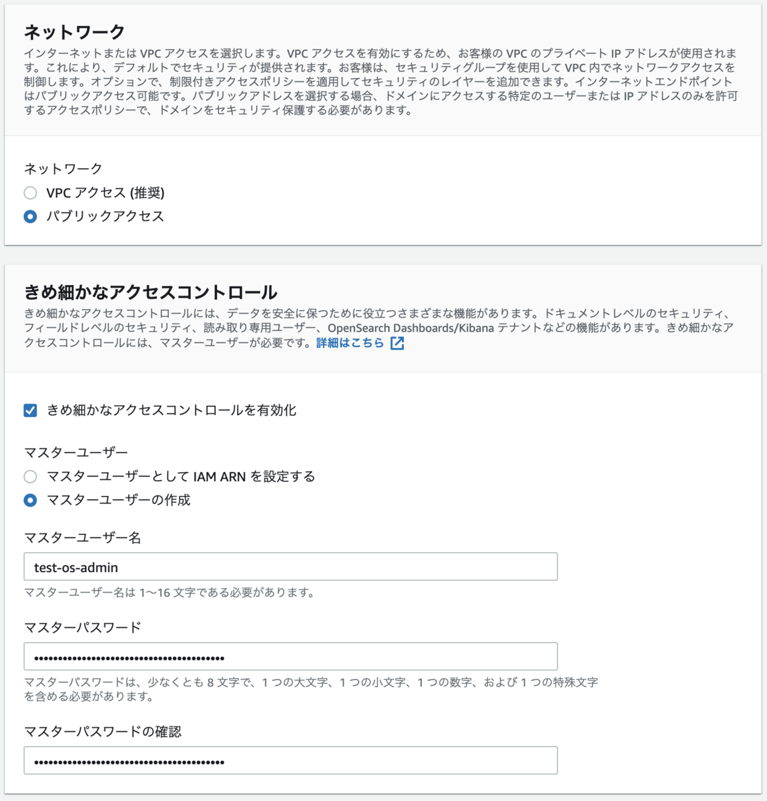Click the empty radio circle beside VPC アクセス
The image size is (767, 801).
click(x=29, y=193)
